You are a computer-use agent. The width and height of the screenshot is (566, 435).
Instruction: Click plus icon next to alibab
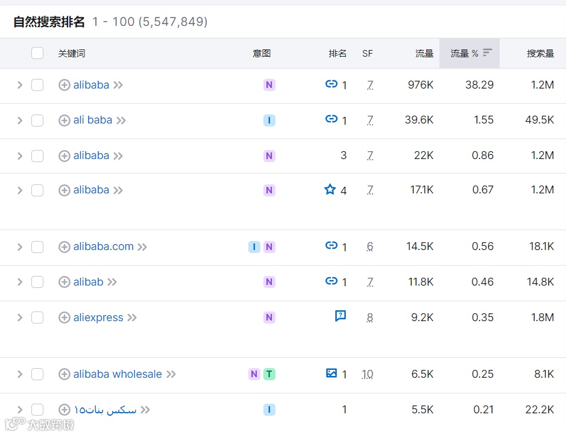pos(64,282)
